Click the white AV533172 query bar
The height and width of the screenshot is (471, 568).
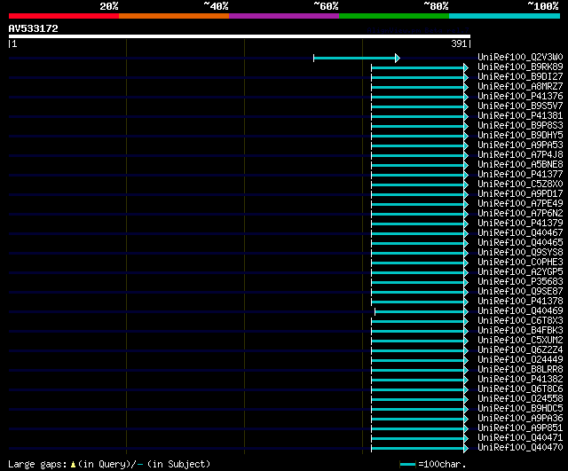click(240, 36)
